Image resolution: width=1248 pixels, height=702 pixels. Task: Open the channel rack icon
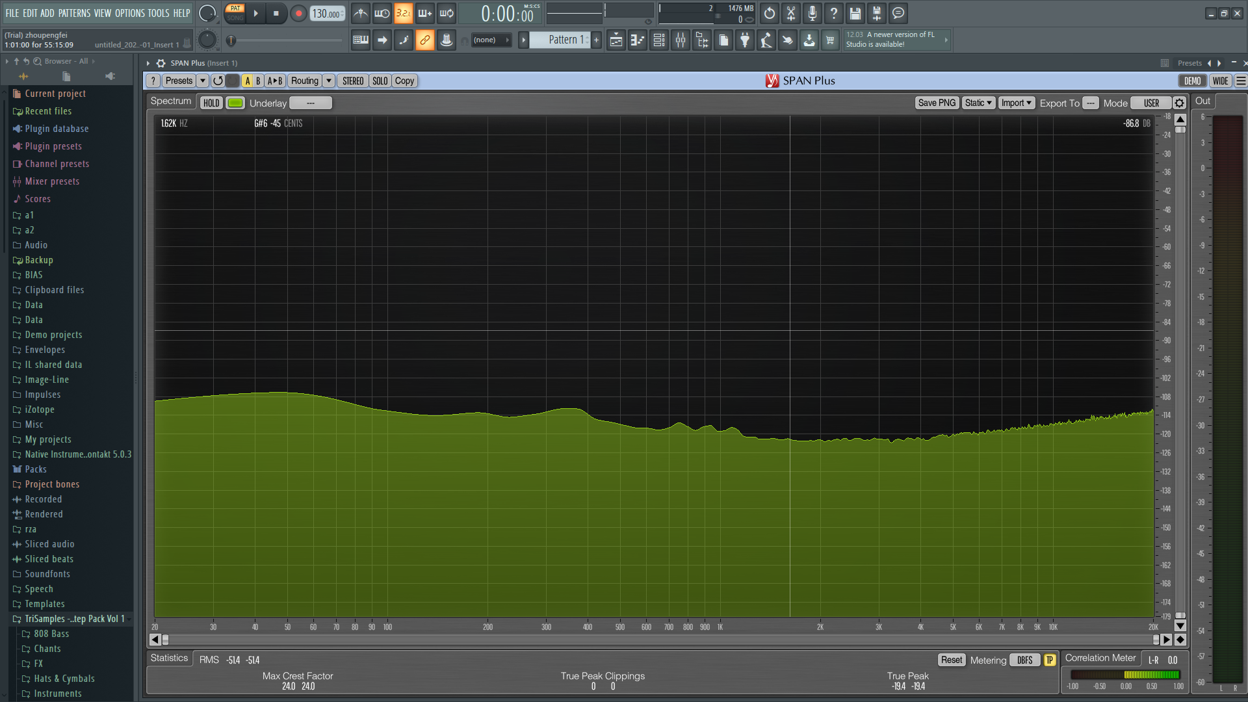659,40
